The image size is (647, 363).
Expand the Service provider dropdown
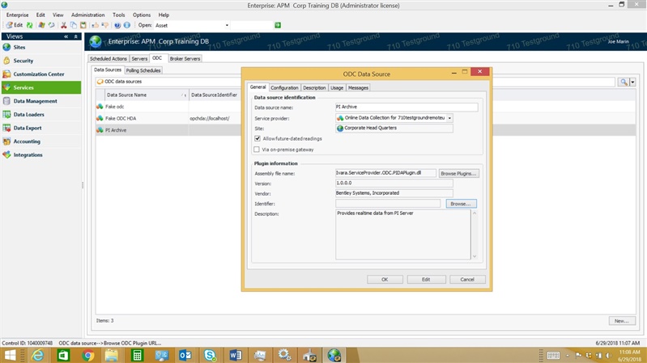[449, 118]
